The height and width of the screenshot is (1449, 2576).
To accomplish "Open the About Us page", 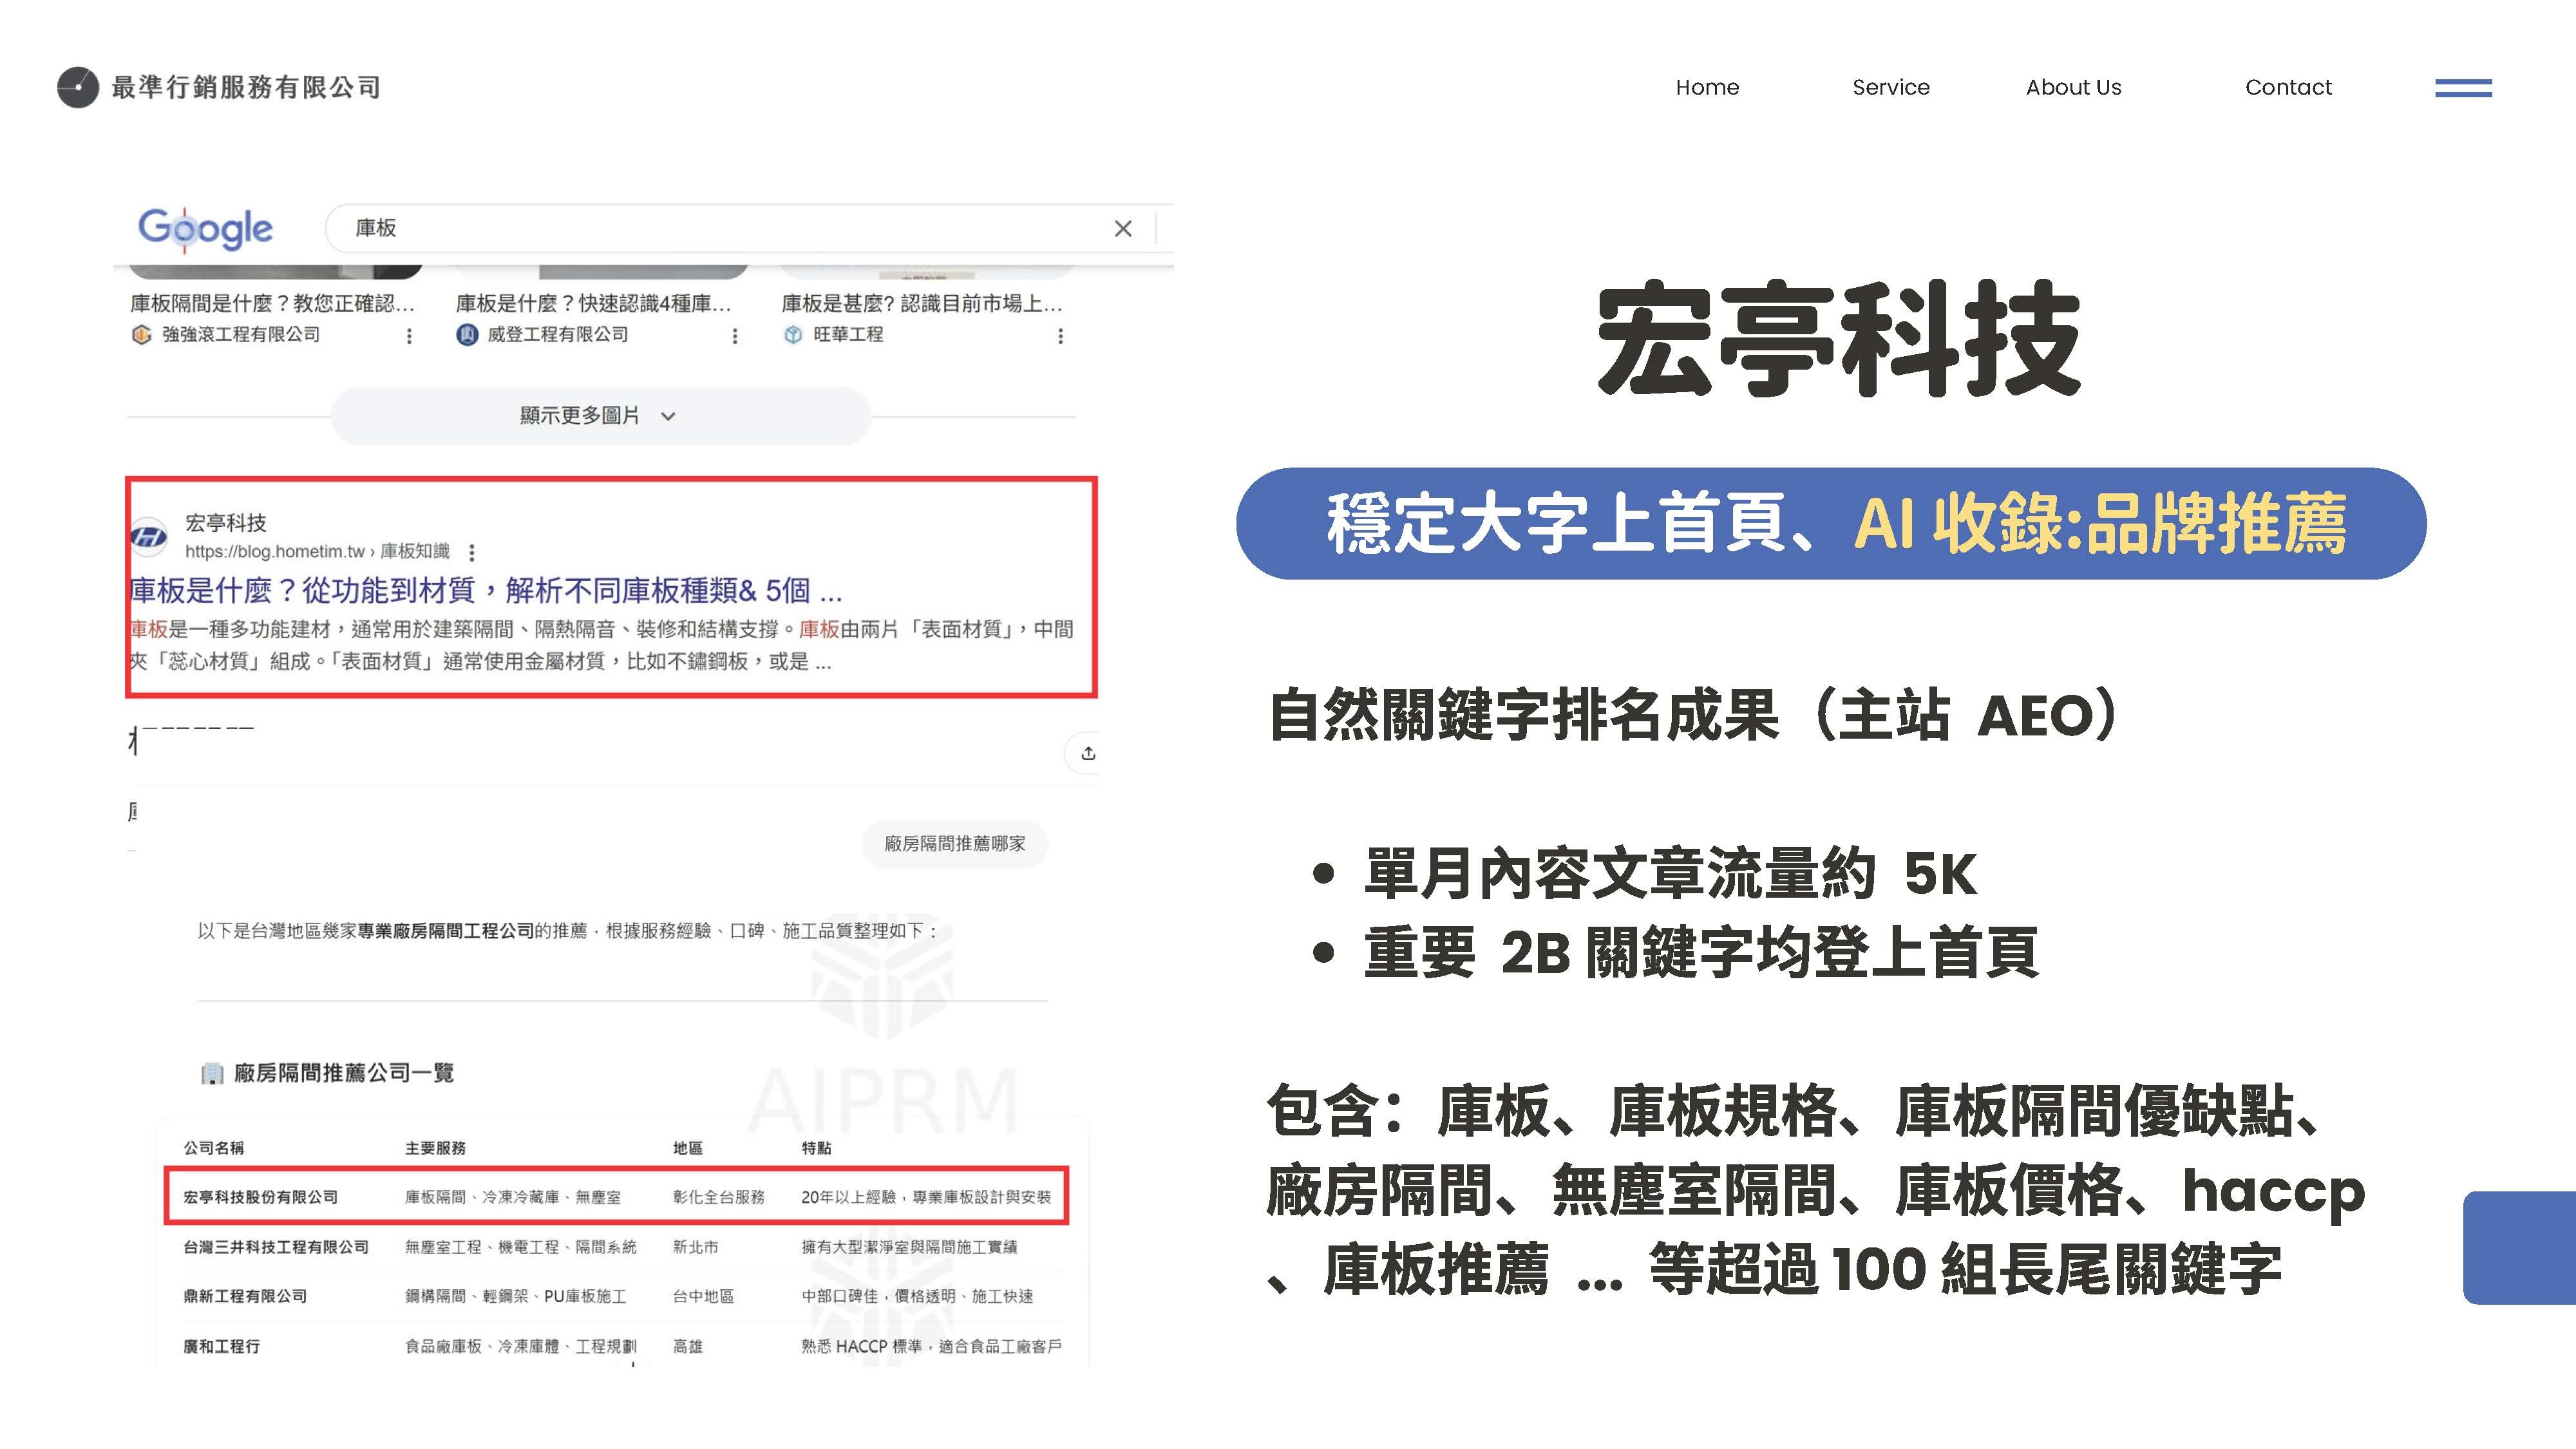I will (x=2073, y=88).
